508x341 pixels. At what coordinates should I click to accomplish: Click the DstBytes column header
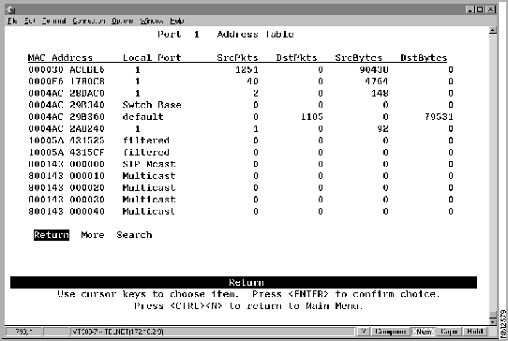(x=424, y=58)
